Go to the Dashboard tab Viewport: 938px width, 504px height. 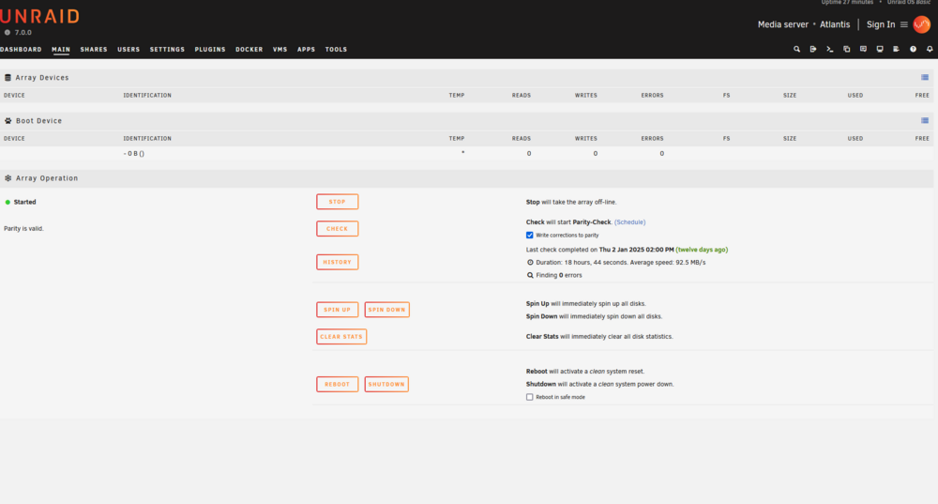tap(21, 49)
